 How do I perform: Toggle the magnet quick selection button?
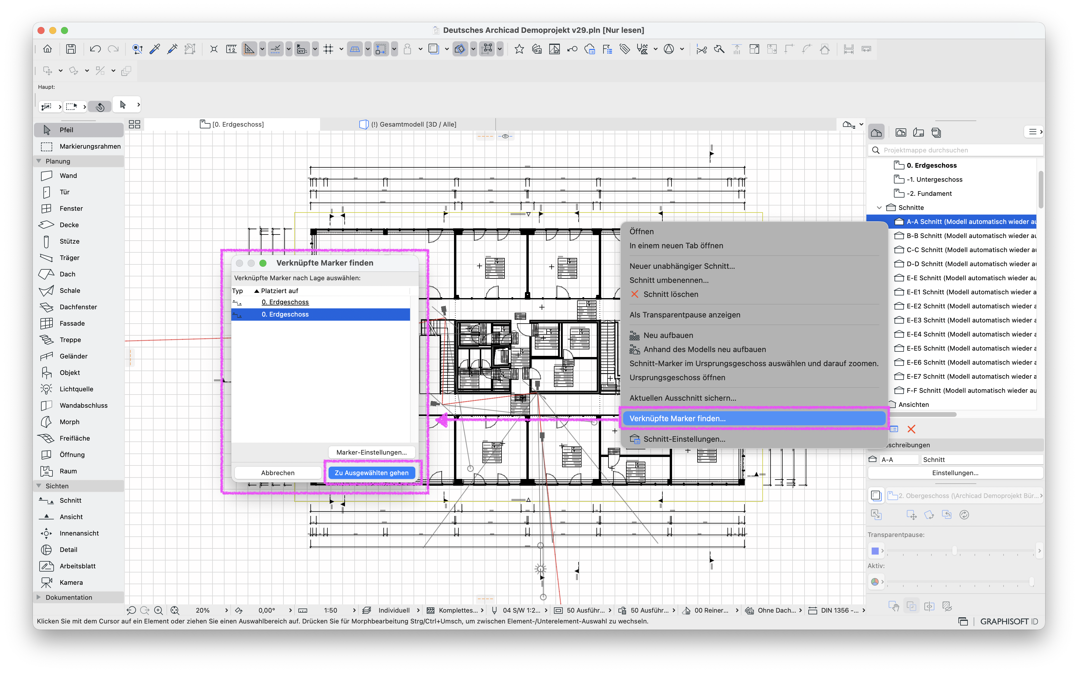pos(100,107)
